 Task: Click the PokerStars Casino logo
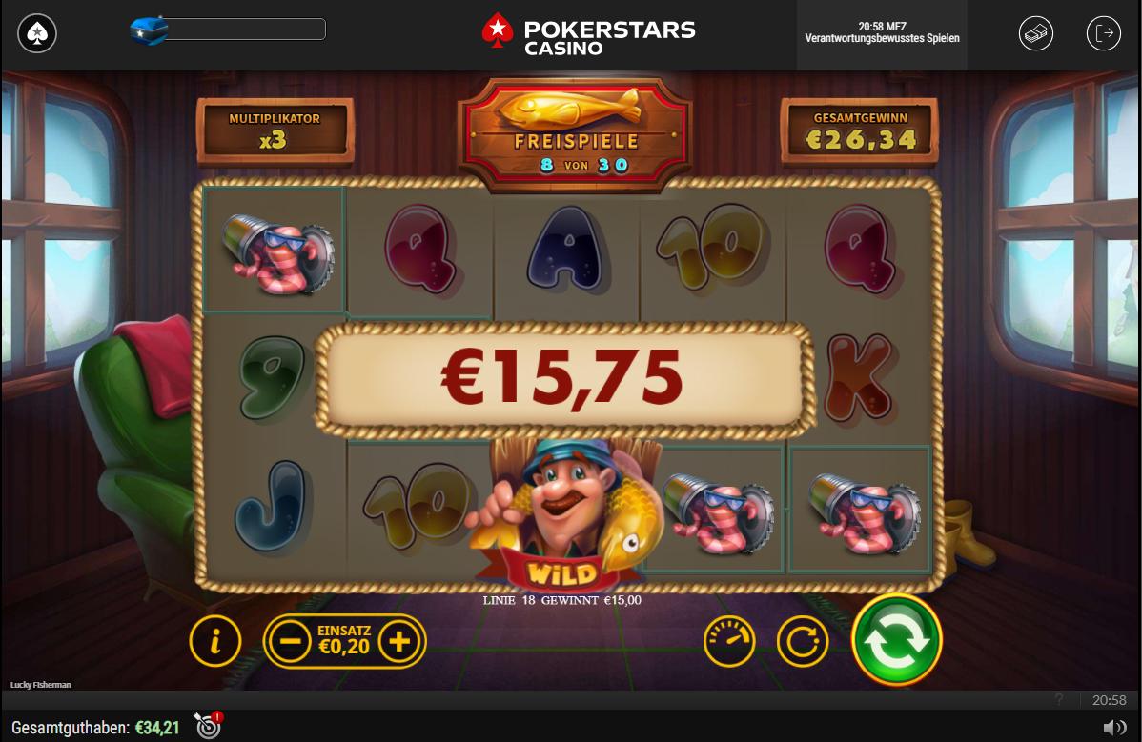click(x=588, y=34)
